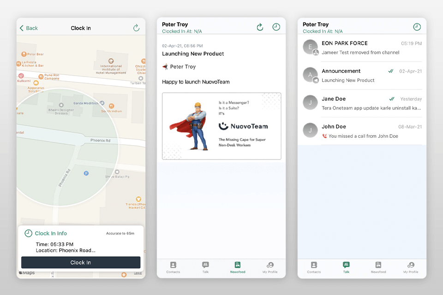Viewport: 443px width, 295px height.
Task: Switch to Talk tab on Newsfeed screen
Action: tap(205, 267)
